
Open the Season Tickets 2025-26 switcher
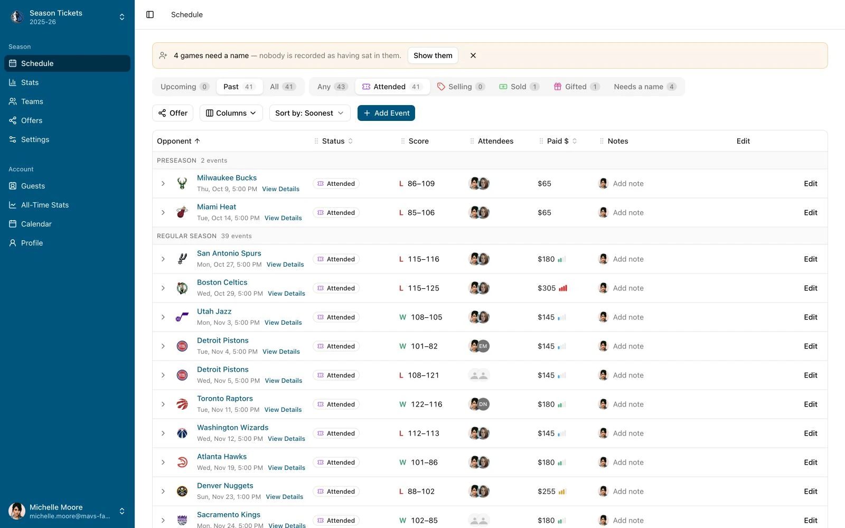click(x=67, y=17)
